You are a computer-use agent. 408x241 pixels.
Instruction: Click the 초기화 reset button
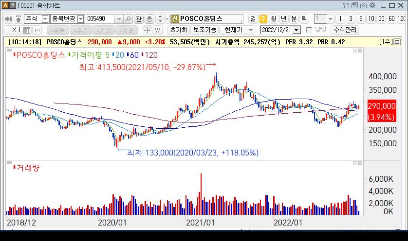point(179,30)
